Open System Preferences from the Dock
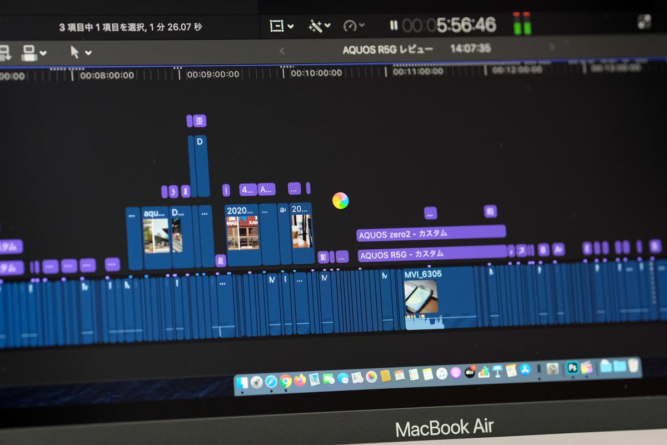 (552, 368)
